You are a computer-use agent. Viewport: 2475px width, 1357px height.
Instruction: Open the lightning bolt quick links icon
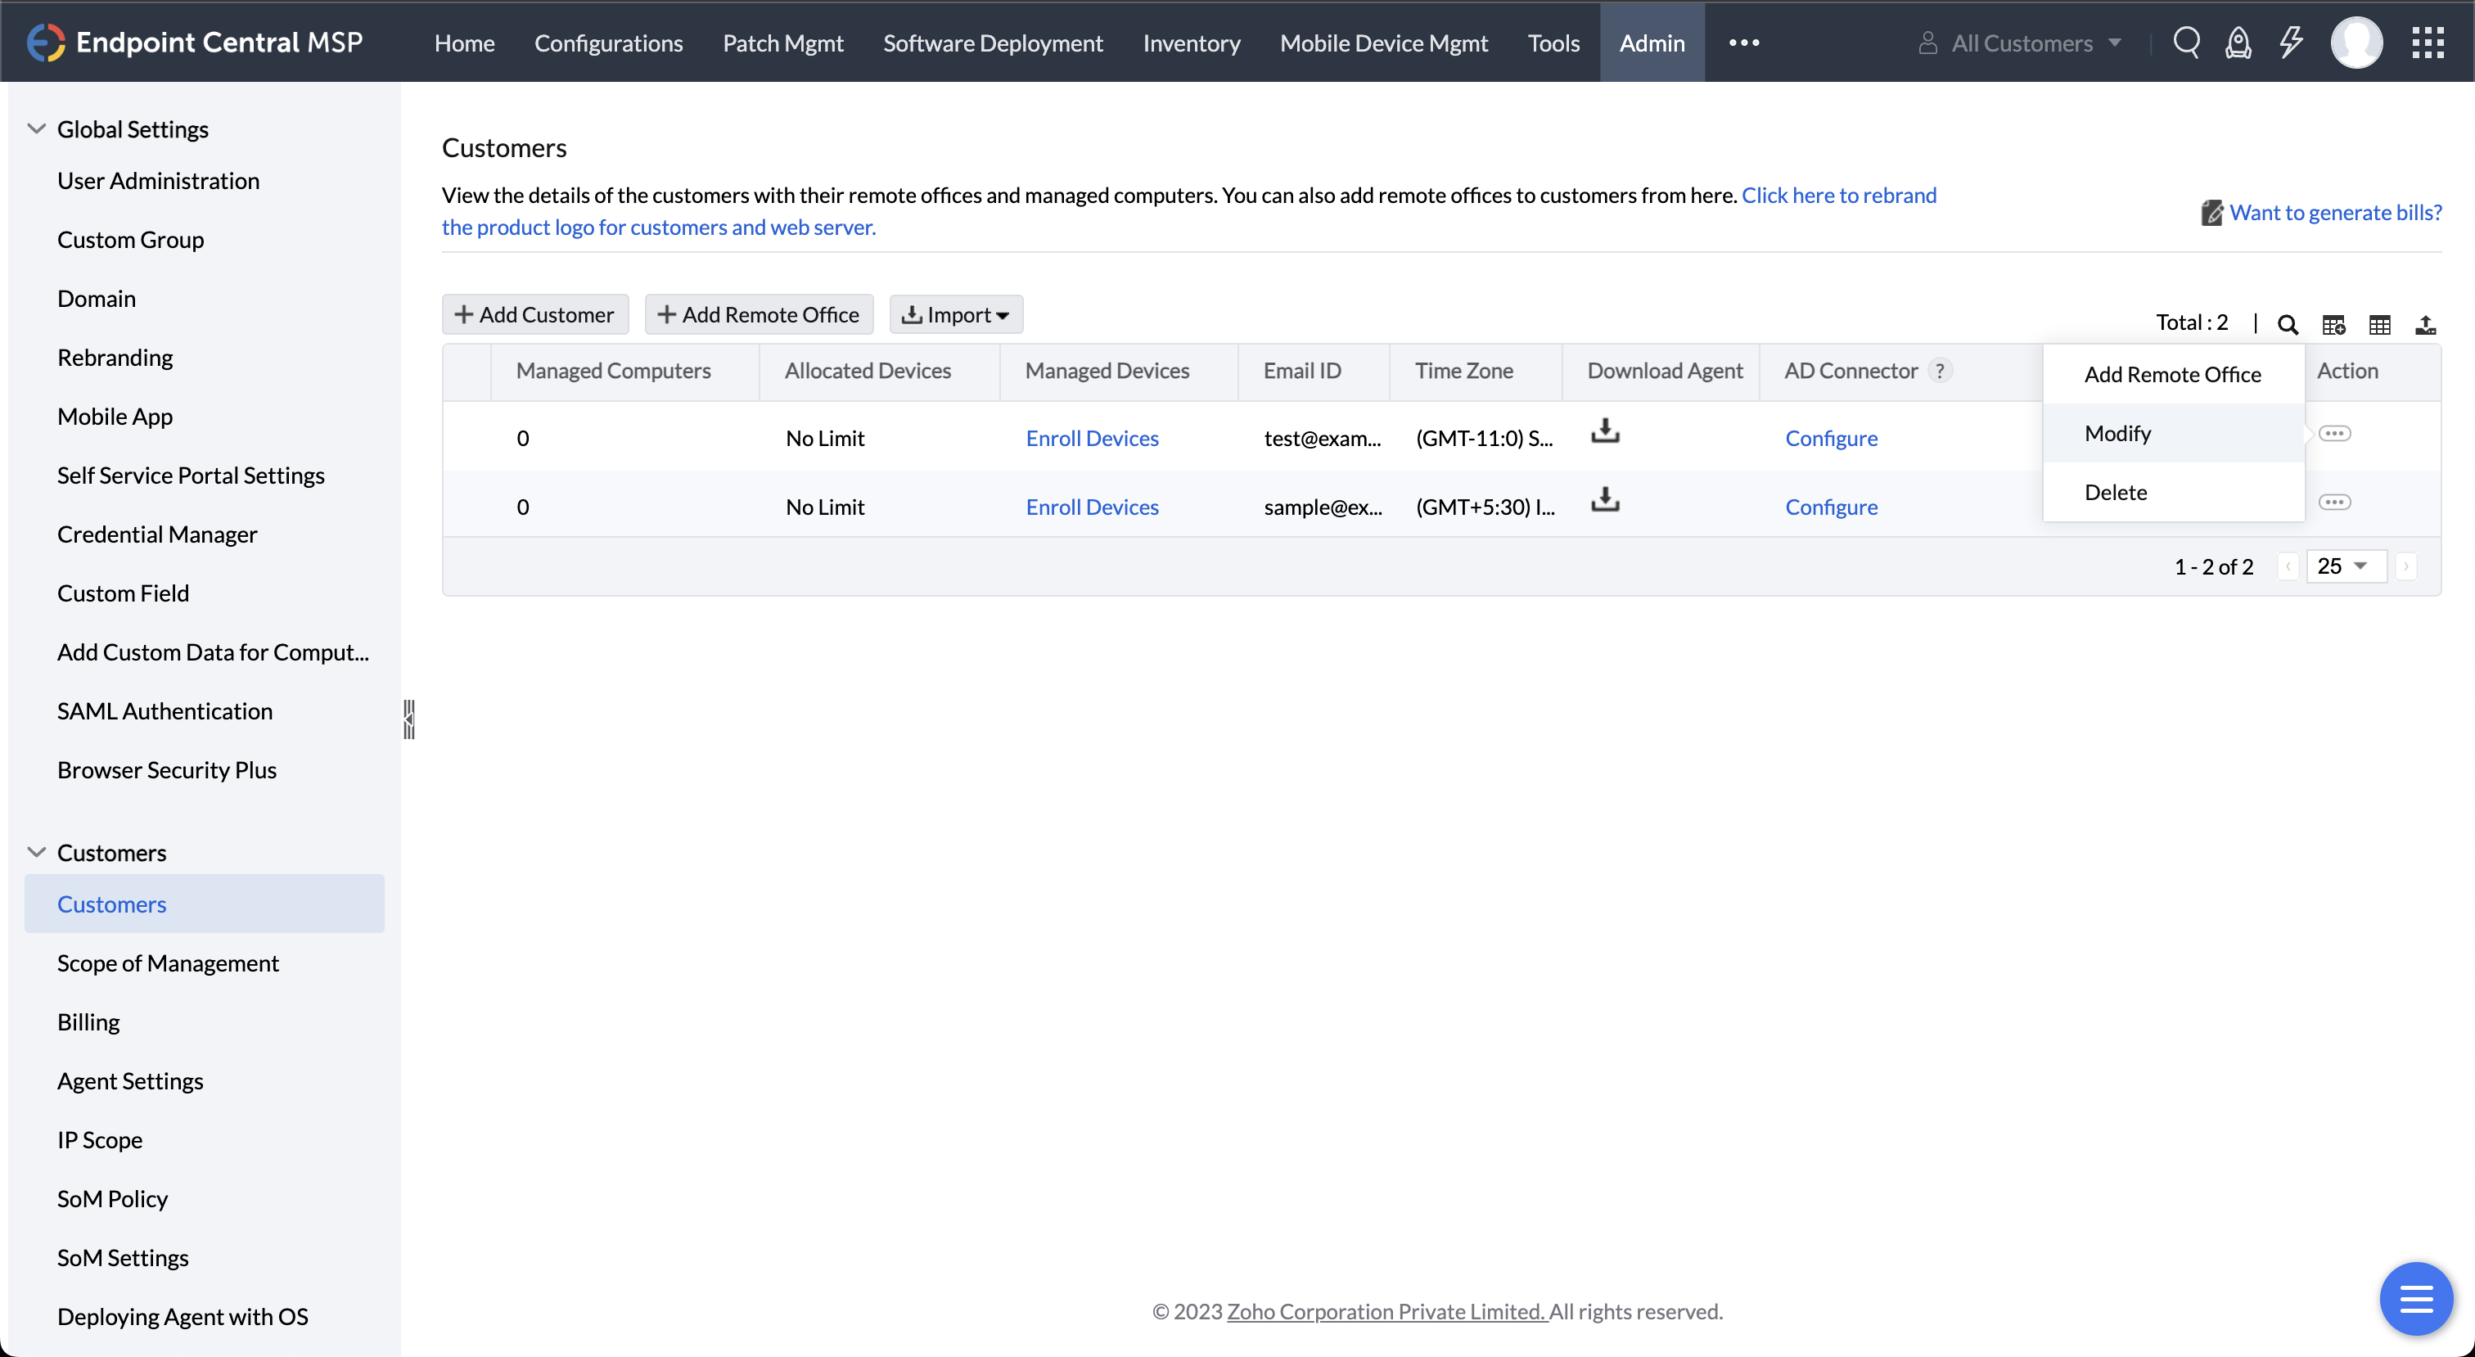pos(2292,43)
